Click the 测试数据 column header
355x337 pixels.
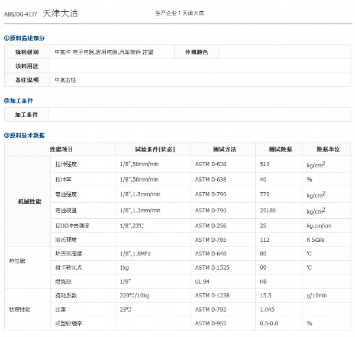279,149
